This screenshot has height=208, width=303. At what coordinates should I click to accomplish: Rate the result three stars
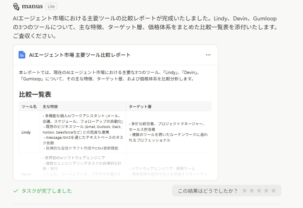(259, 191)
